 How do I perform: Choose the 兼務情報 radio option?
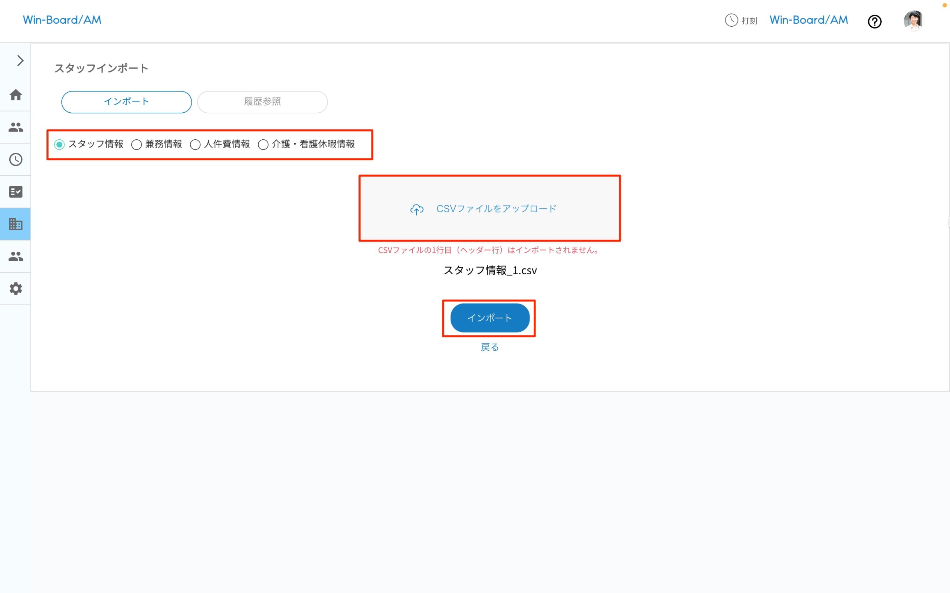click(136, 144)
